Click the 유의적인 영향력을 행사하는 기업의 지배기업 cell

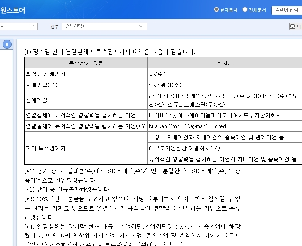pyautogui.click(x=224, y=159)
